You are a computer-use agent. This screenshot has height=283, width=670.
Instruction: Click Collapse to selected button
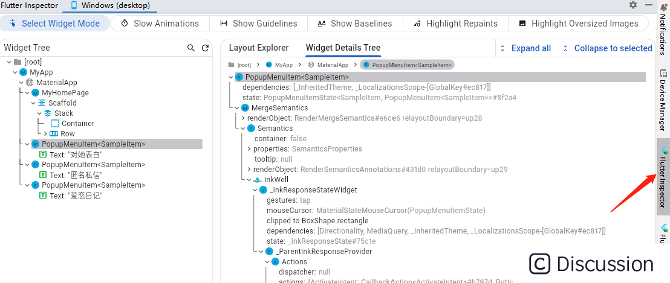point(607,48)
